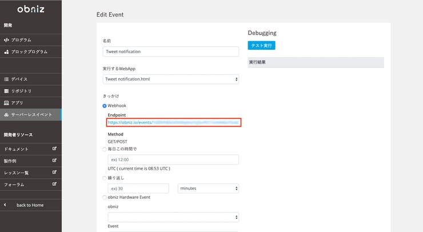Image resolution: width=423 pixels, height=232 pixels.
Task: Click the back arrow beside back to Home
Action: click(5, 205)
